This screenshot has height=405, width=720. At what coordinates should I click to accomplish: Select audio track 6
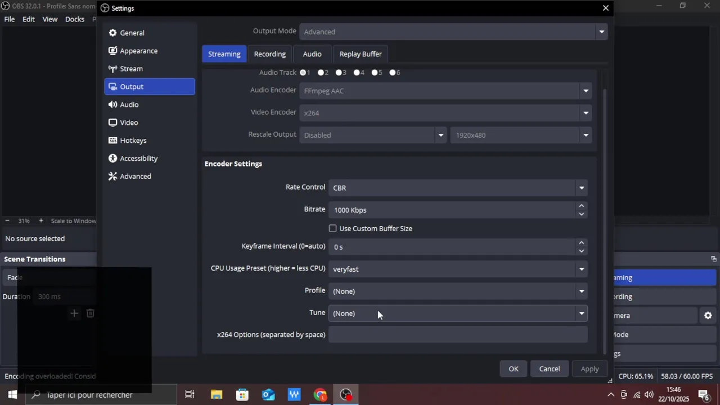pyautogui.click(x=393, y=73)
